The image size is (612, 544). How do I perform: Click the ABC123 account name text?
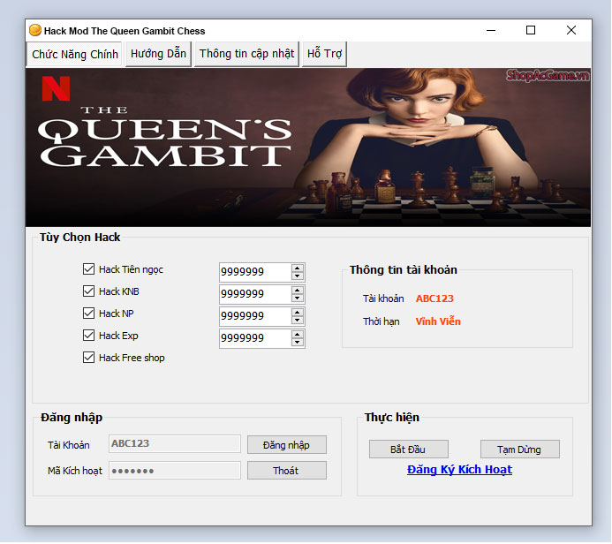coord(434,298)
